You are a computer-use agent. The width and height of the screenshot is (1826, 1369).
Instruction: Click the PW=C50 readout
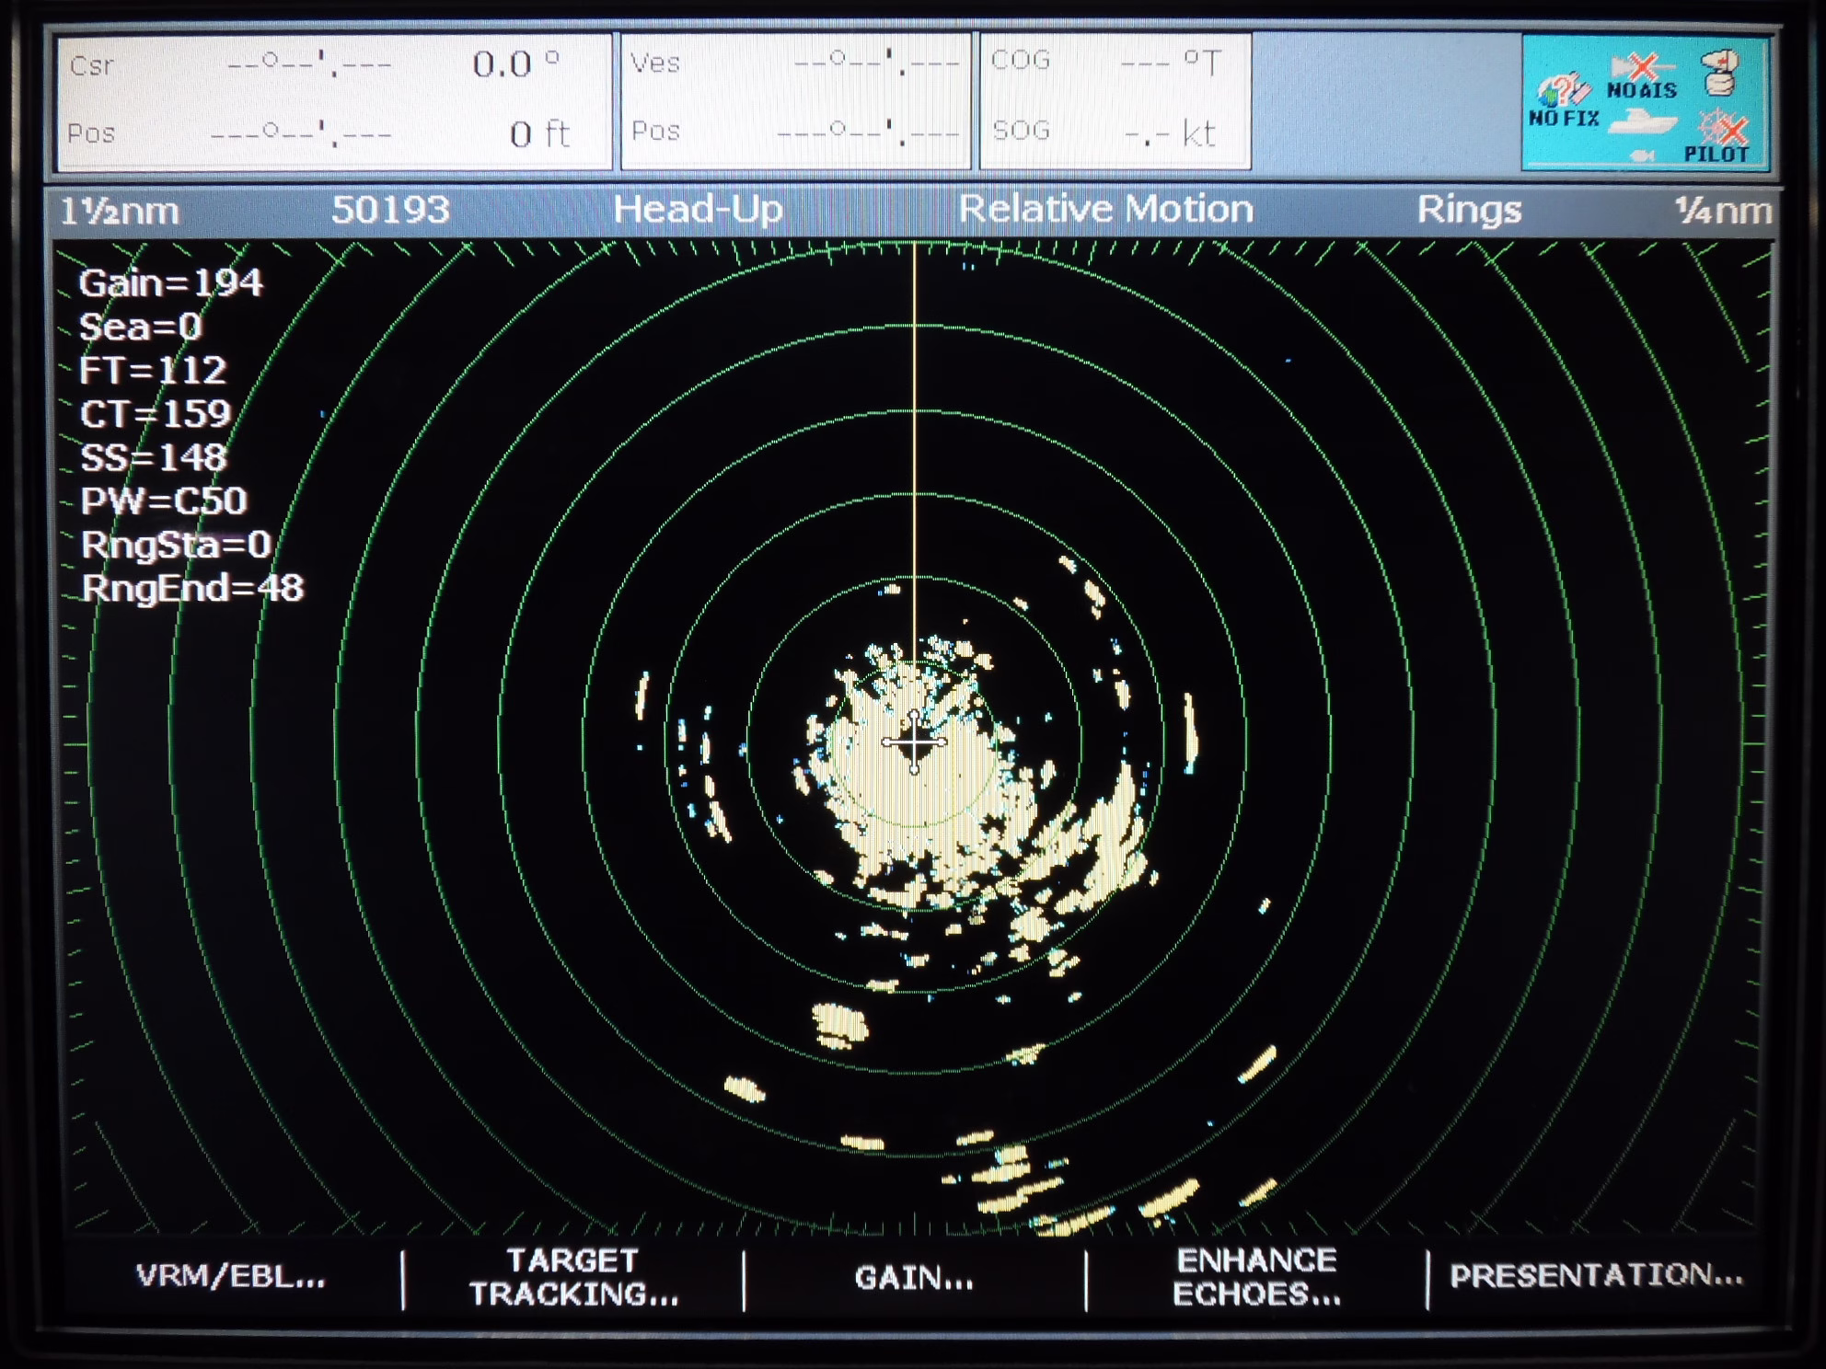[164, 501]
